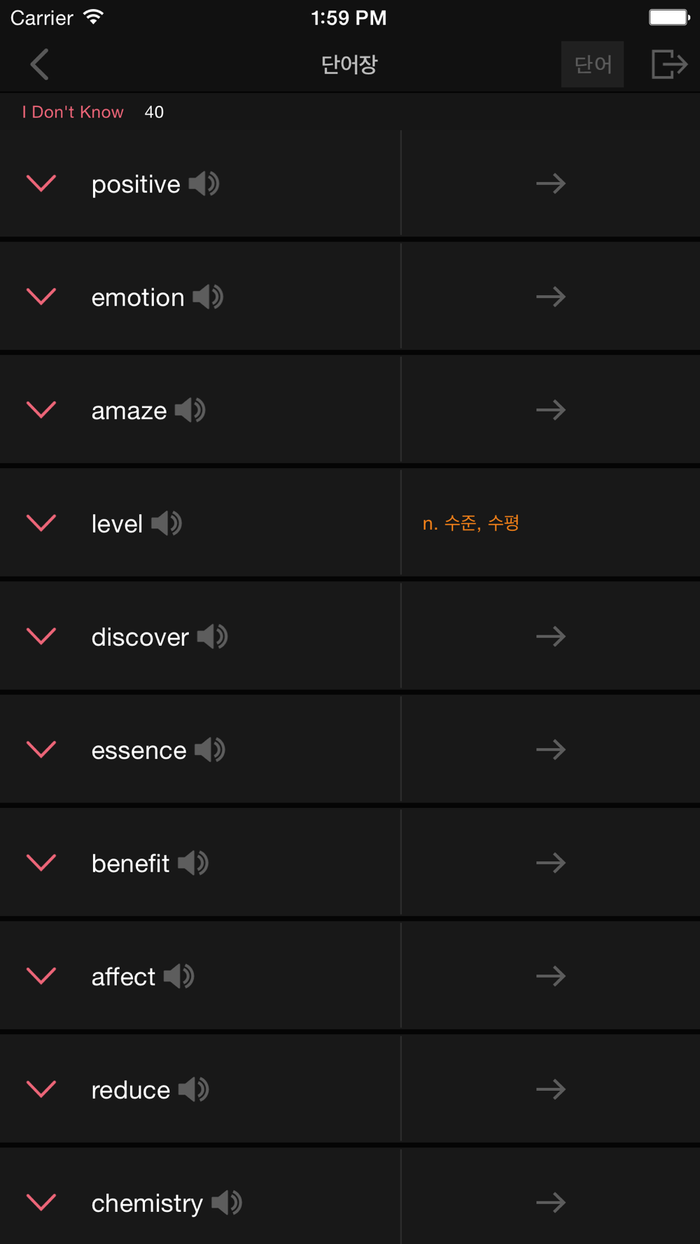Play pronunciation audio for positive
The height and width of the screenshot is (1244, 700).
point(204,184)
